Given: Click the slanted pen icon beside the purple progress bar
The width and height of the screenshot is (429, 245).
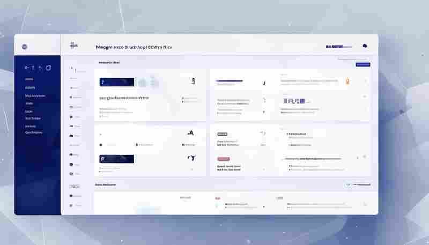Looking at the screenshot, I should pyautogui.click(x=264, y=83).
